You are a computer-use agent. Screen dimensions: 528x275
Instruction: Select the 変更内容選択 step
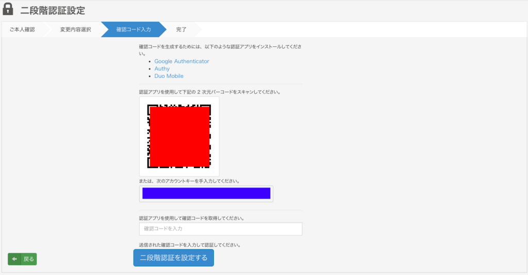coord(75,29)
